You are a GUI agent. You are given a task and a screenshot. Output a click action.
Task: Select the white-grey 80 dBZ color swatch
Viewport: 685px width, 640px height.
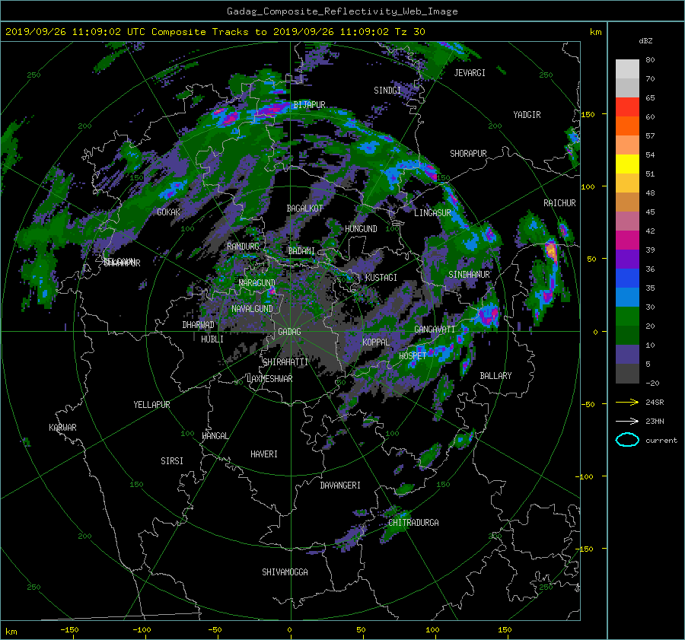coord(627,69)
